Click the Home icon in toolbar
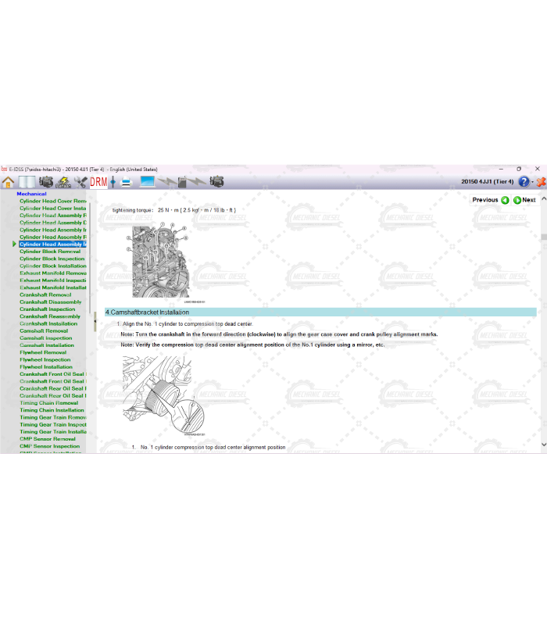 pos(8,182)
